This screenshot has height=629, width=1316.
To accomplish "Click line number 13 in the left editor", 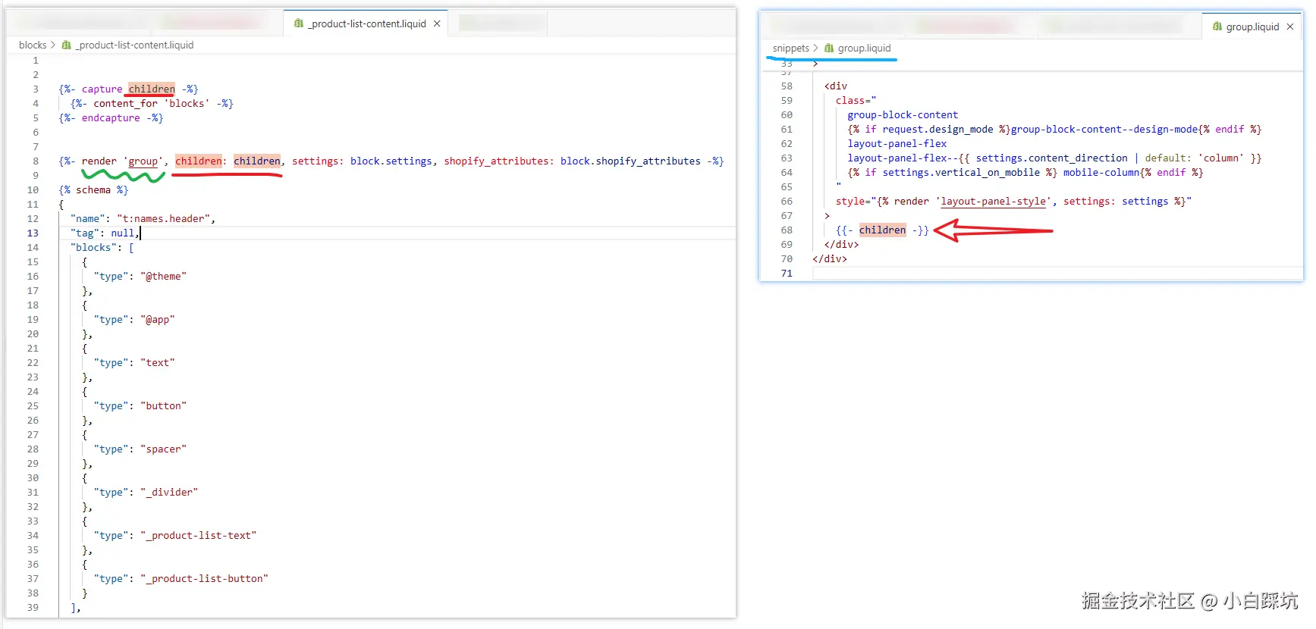I will pyautogui.click(x=33, y=233).
